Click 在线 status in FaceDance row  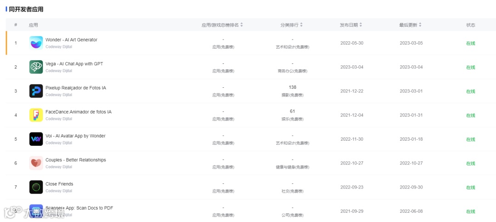point(471,115)
